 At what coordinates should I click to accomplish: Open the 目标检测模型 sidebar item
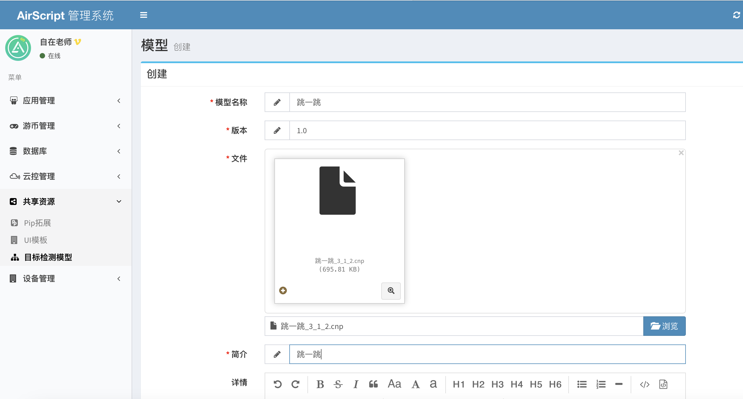coord(48,257)
